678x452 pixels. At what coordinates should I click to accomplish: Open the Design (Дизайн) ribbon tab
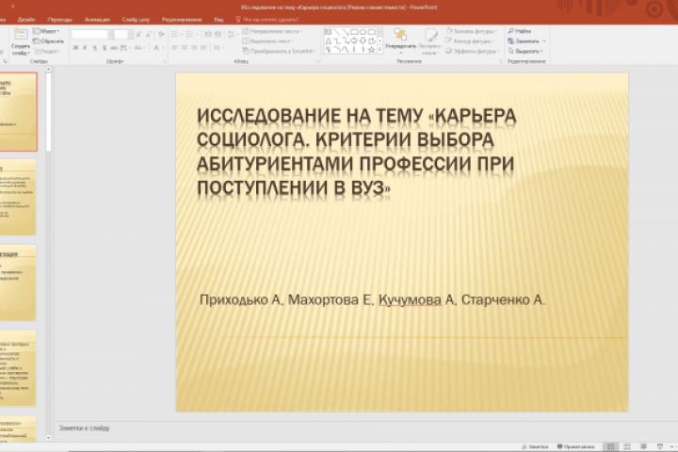26,20
